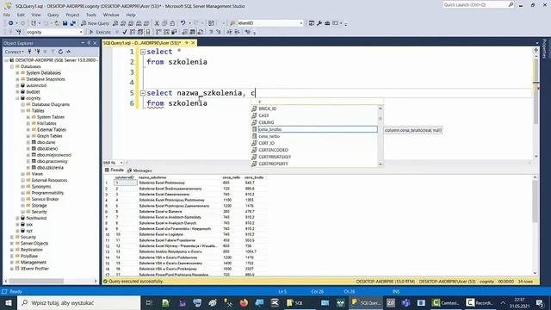
Task: Click the Szkolenie Excel Podstawowy result cell
Action: 162,183
